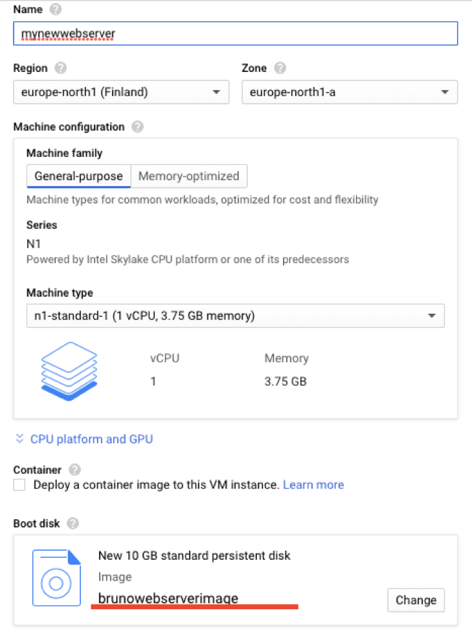Open the Region dropdown europe-north1 (Finland)
Image resolution: width=472 pixels, height=637 pixels.
(121, 92)
